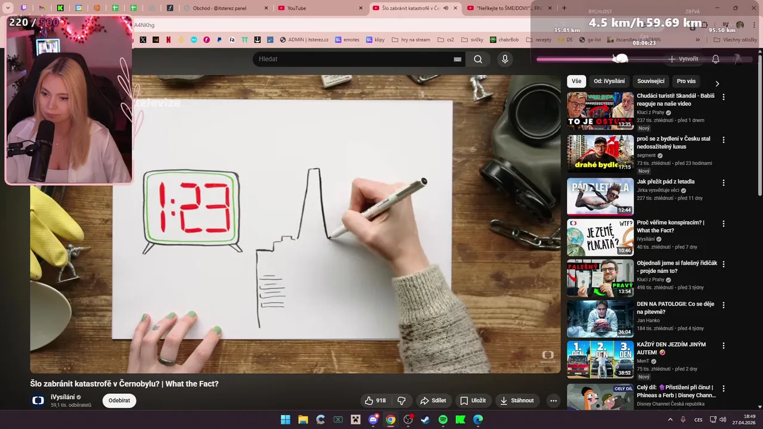Click the Uložit save button
This screenshot has height=429, width=763.
(473, 400)
